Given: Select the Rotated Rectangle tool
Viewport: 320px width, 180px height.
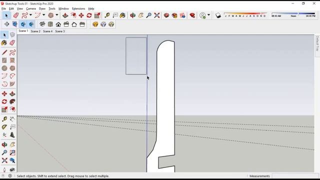Looking at the screenshot, I should tap(12, 60).
